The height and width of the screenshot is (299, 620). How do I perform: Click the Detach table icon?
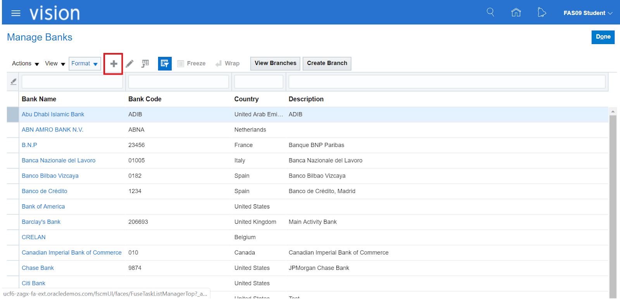[145, 63]
